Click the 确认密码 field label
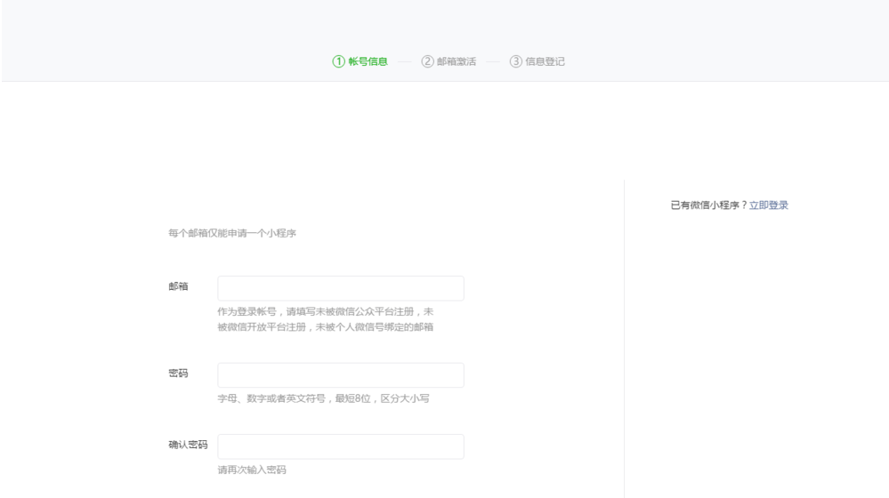Screen dimensions: 889x498 coord(188,445)
